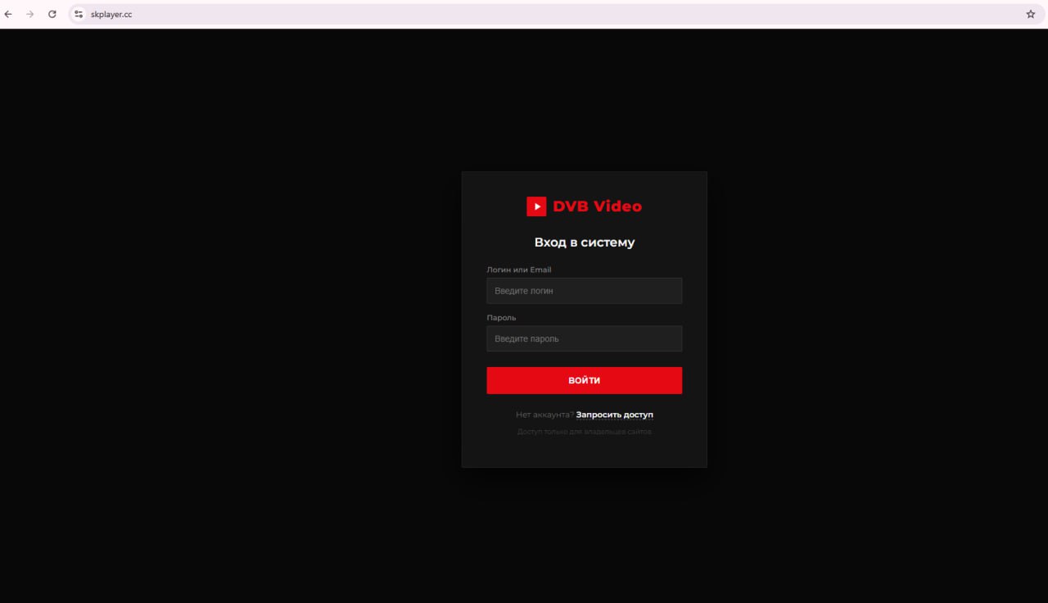
Task: Open site information icon in address bar
Action: coord(79,14)
